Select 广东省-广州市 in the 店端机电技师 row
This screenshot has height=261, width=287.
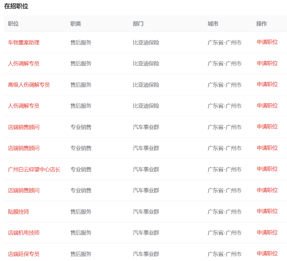coord(224,233)
